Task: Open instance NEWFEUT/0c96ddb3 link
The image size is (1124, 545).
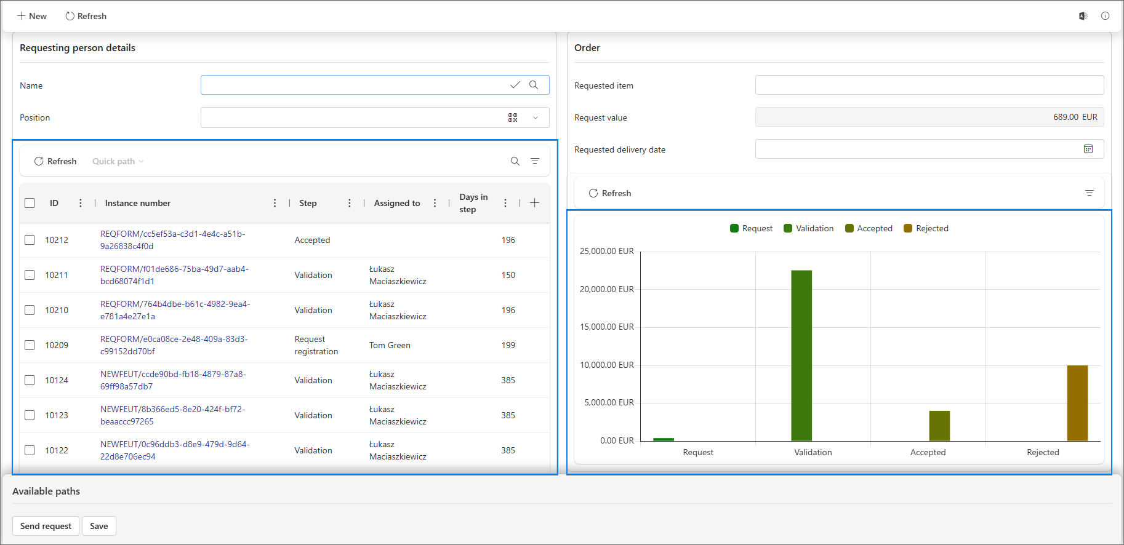Action: tap(175, 450)
